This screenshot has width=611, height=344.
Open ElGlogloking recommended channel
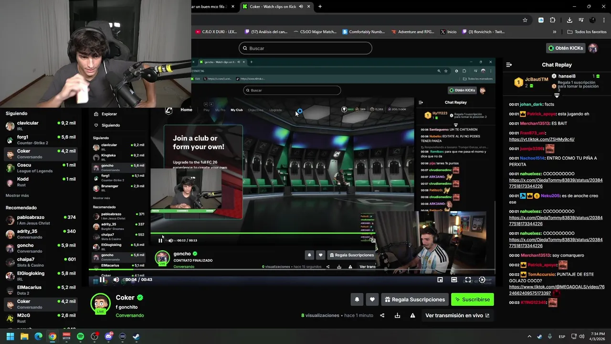click(x=41, y=276)
